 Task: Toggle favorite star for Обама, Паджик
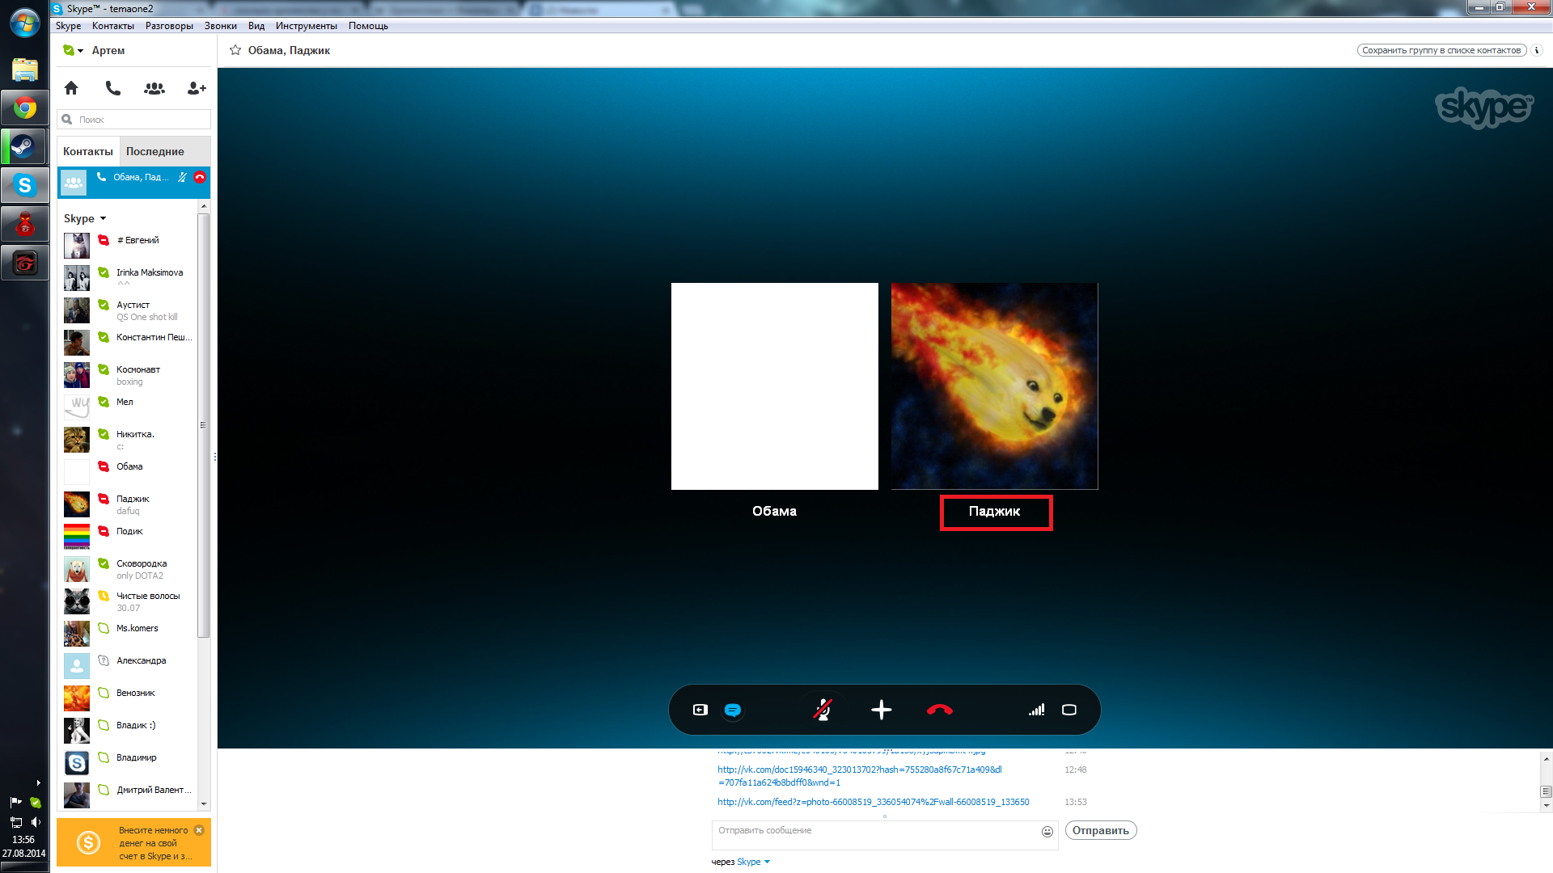click(235, 50)
